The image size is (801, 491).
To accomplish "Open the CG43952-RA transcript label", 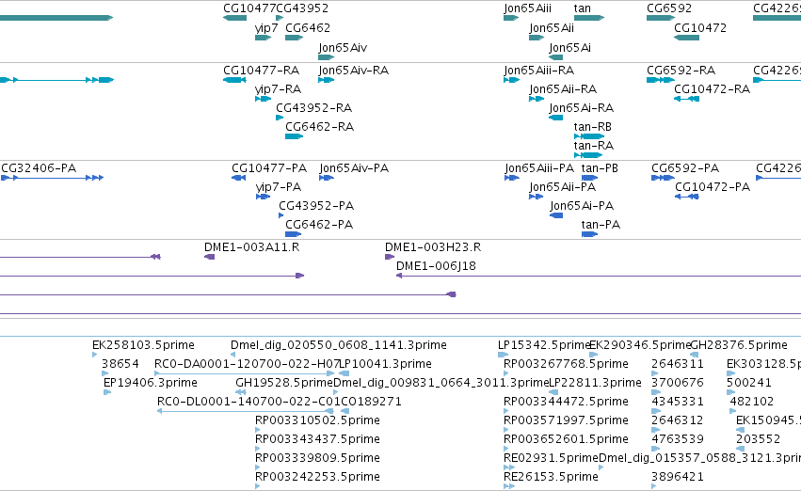I will click(313, 108).
